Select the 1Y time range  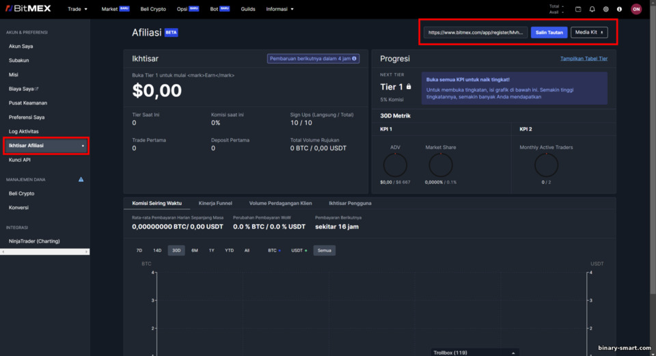(x=211, y=251)
